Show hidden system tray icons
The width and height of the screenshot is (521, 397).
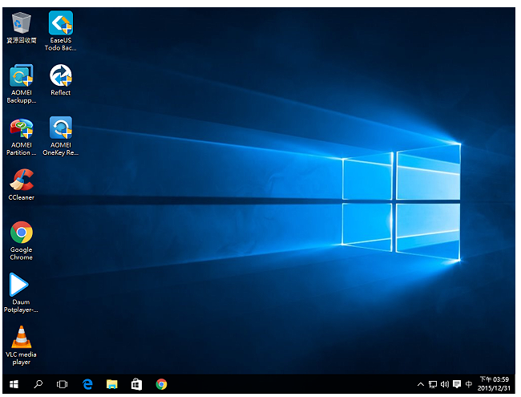coord(421,384)
